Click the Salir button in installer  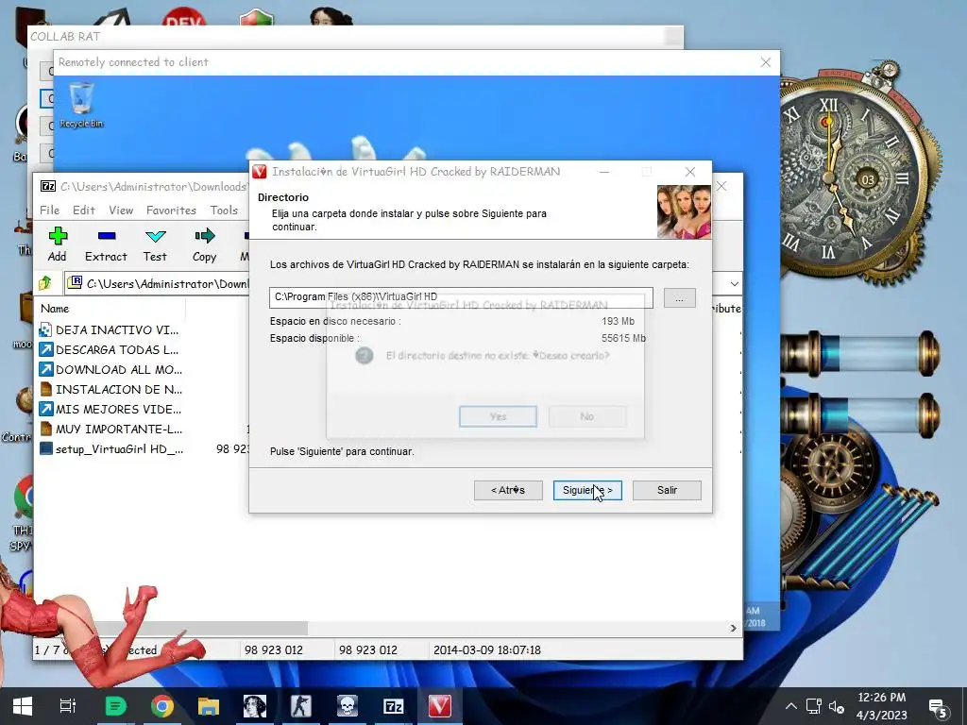667,490
